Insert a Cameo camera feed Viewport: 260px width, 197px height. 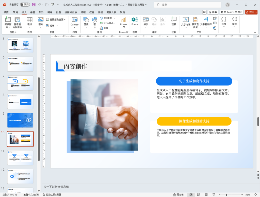coord(75,23)
